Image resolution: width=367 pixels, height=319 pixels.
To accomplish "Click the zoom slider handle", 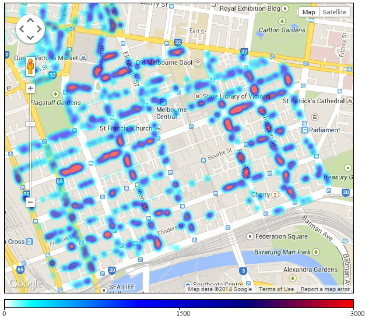I will pyautogui.click(x=30, y=124).
